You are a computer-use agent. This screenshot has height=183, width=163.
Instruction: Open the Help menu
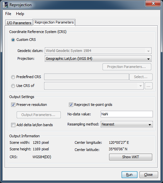(x=20, y=14)
